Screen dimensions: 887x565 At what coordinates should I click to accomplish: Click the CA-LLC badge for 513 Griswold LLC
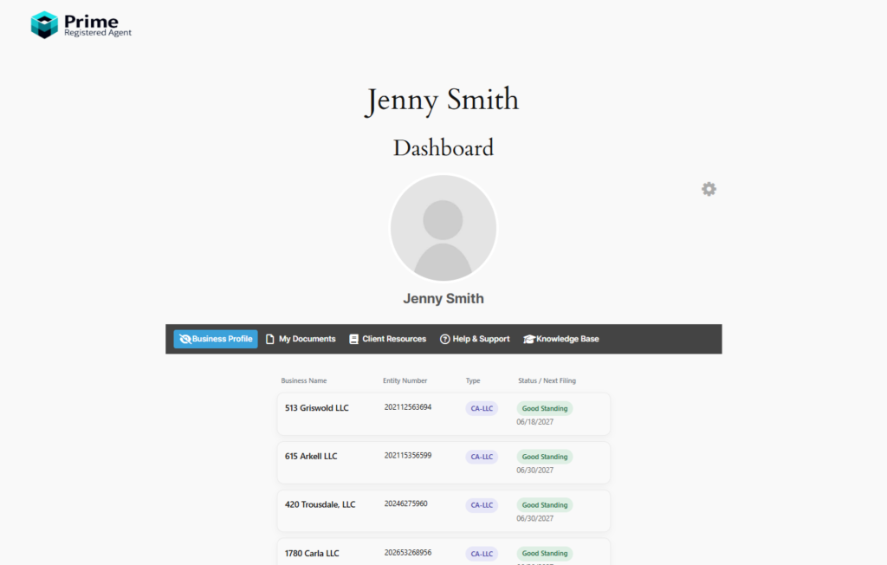pyautogui.click(x=482, y=409)
